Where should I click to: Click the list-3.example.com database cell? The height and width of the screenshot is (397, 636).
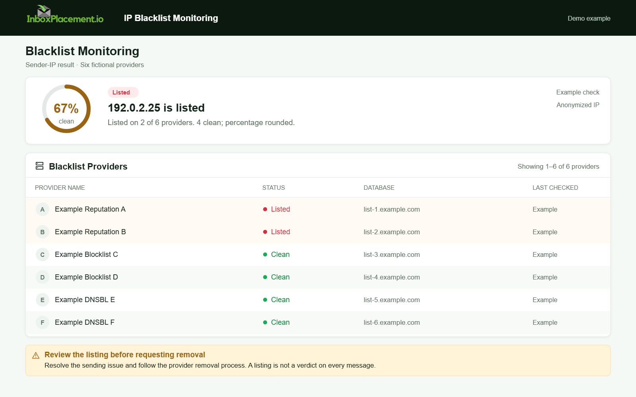pyautogui.click(x=392, y=254)
